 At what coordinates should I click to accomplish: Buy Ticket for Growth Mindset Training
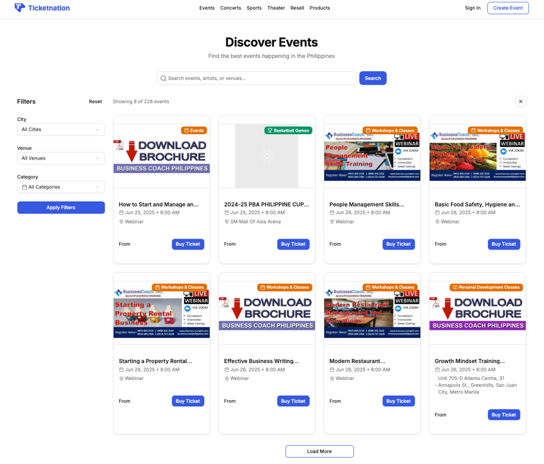[504, 415]
